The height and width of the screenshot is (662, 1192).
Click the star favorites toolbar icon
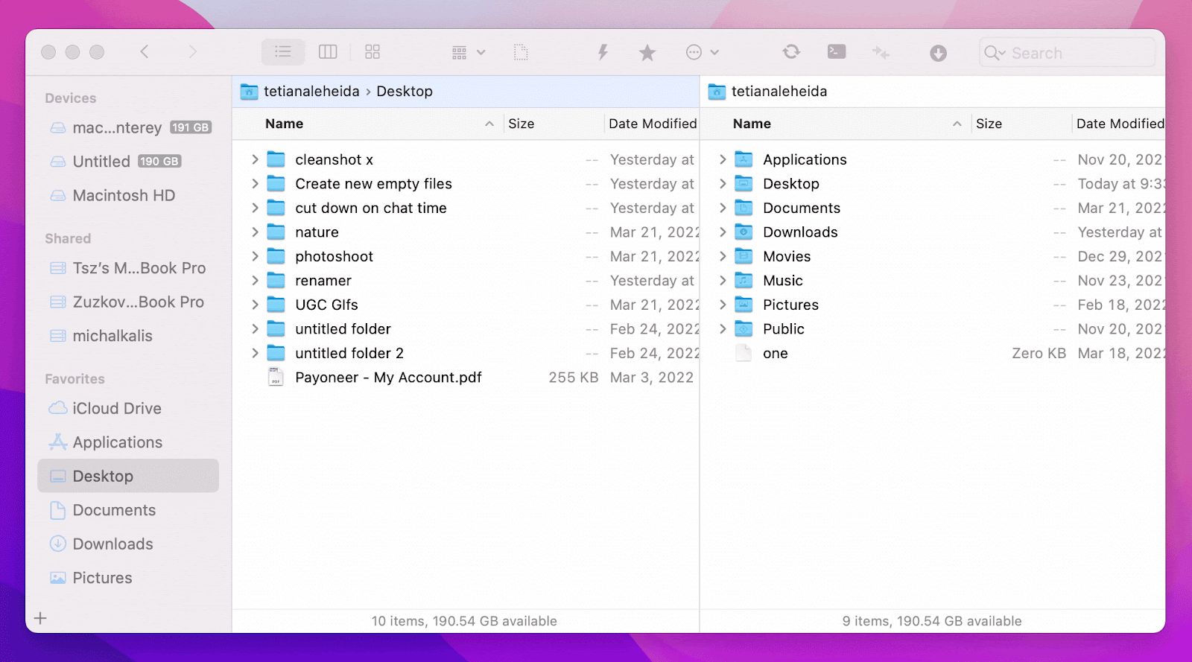click(x=647, y=52)
